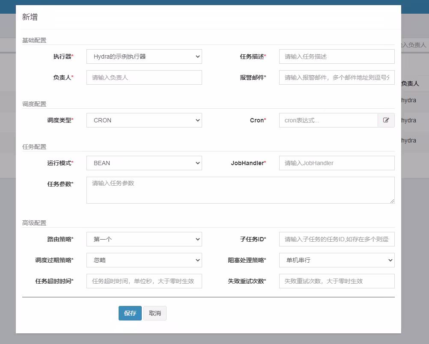
Task: Click the 任务超时时间 input field
Action: 144,281
